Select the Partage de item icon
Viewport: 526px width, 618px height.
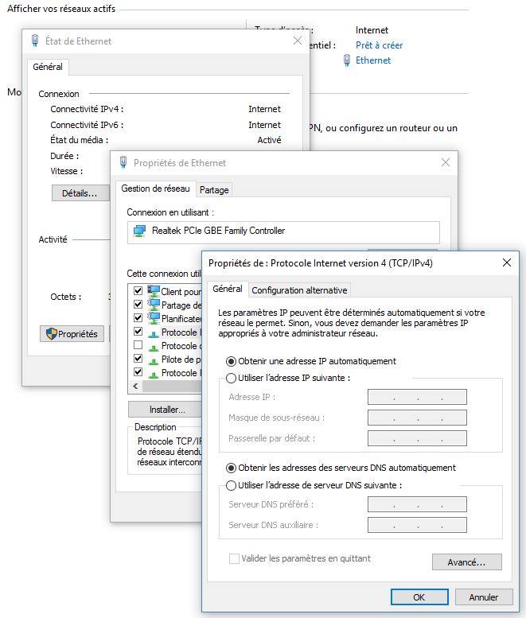pyautogui.click(x=154, y=305)
